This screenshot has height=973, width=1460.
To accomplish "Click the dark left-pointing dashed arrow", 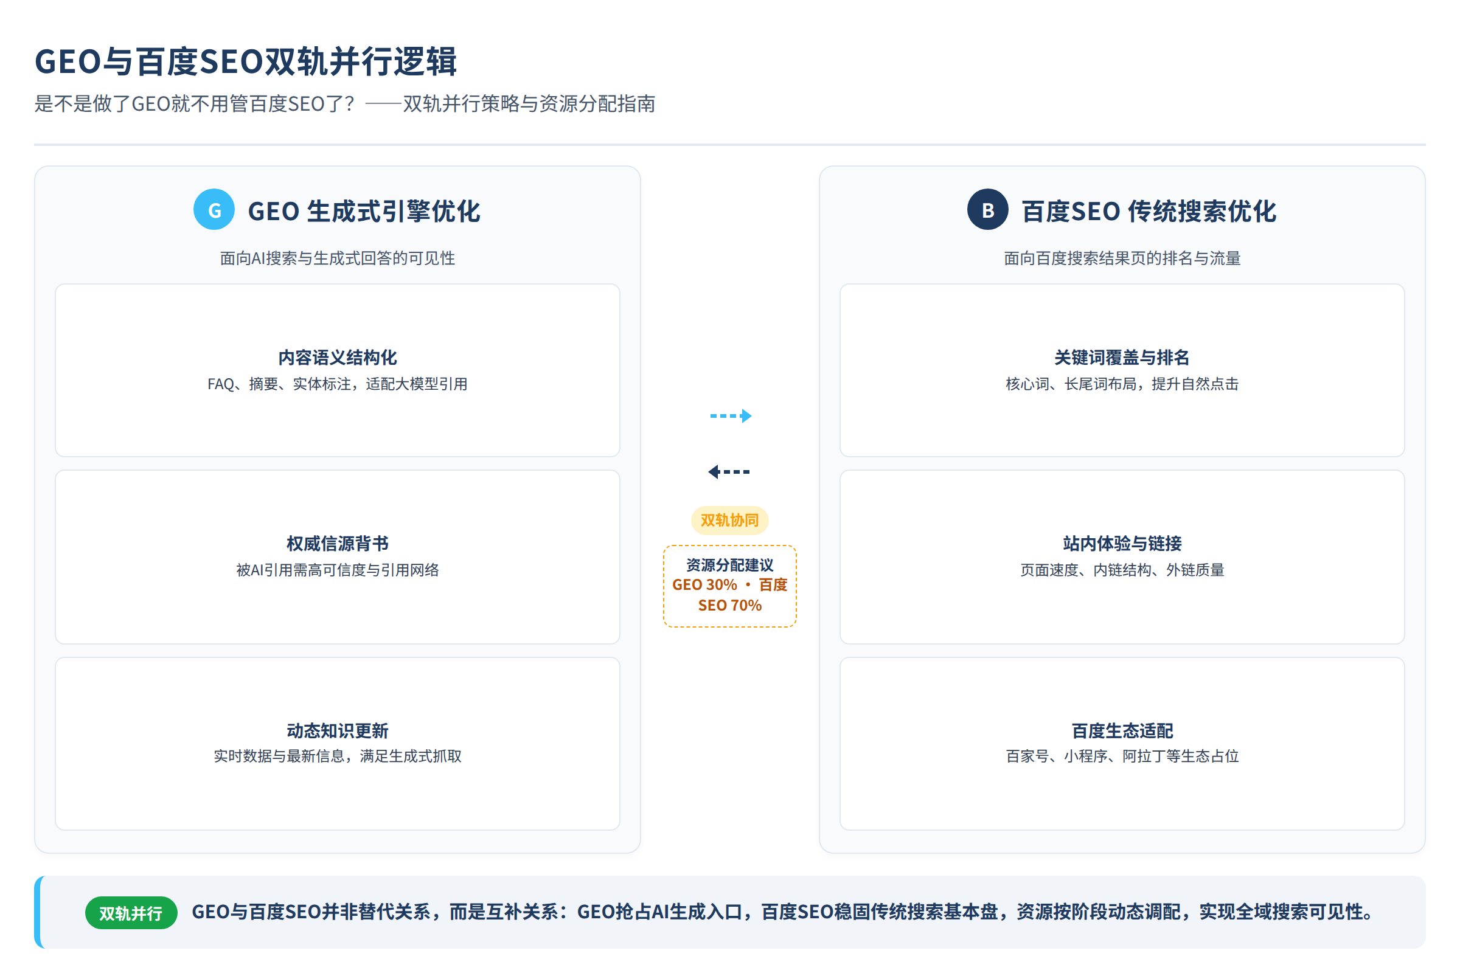I will click(729, 472).
